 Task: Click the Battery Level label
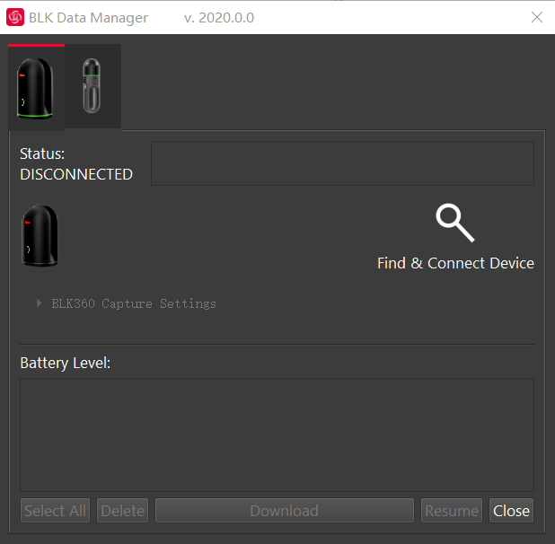point(66,363)
